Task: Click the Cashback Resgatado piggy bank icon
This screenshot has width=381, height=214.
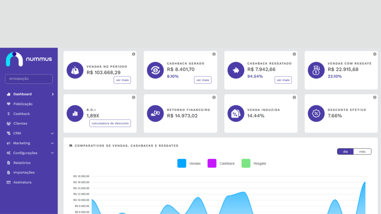Action: coord(236,70)
